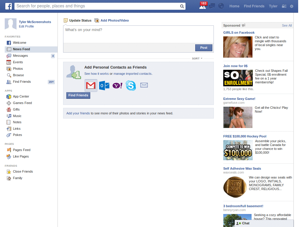The height and width of the screenshot is (227, 302).
Task: Open 'manage imported contacts' link
Action: (x=132, y=74)
